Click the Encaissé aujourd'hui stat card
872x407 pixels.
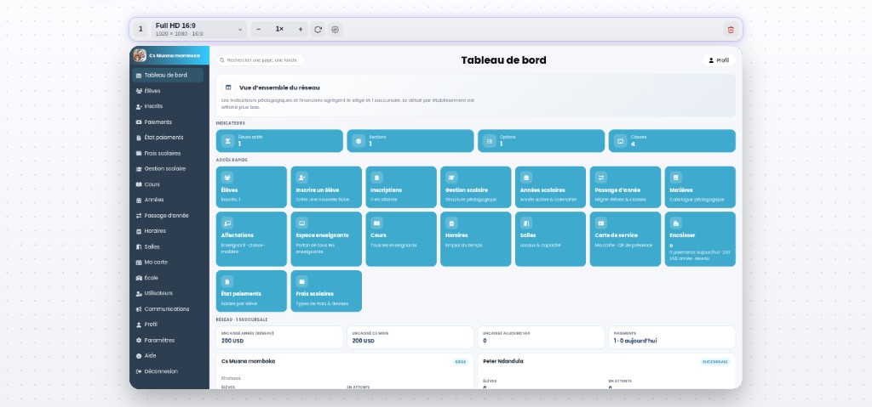[541, 337]
